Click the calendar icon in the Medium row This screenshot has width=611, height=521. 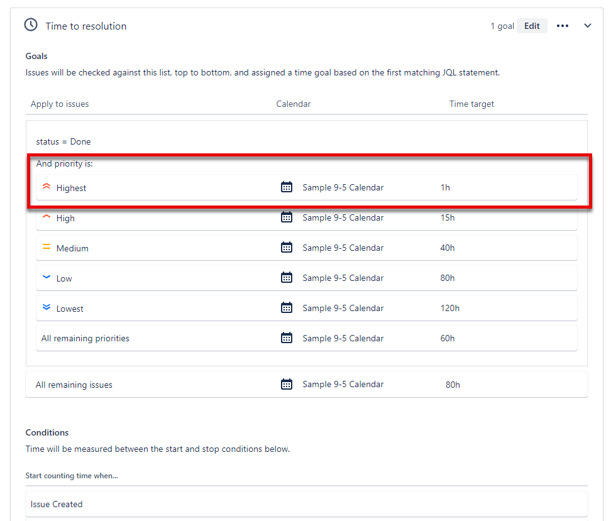click(x=287, y=247)
